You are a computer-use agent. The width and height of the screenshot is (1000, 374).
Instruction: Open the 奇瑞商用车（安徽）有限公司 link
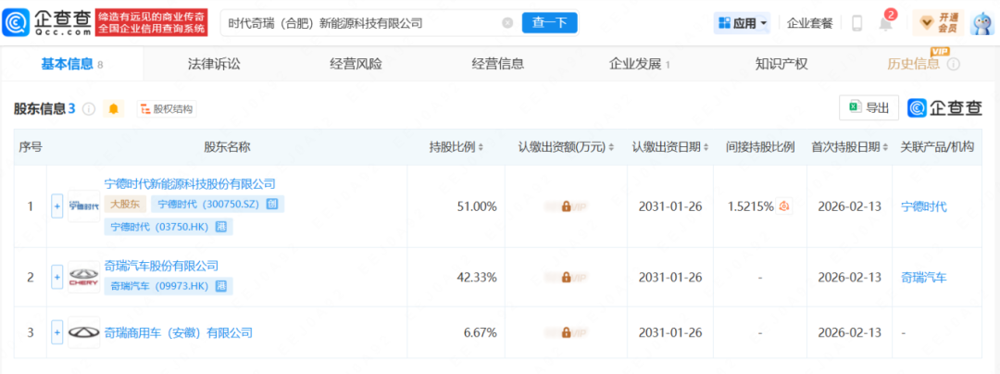(x=179, y=332)
